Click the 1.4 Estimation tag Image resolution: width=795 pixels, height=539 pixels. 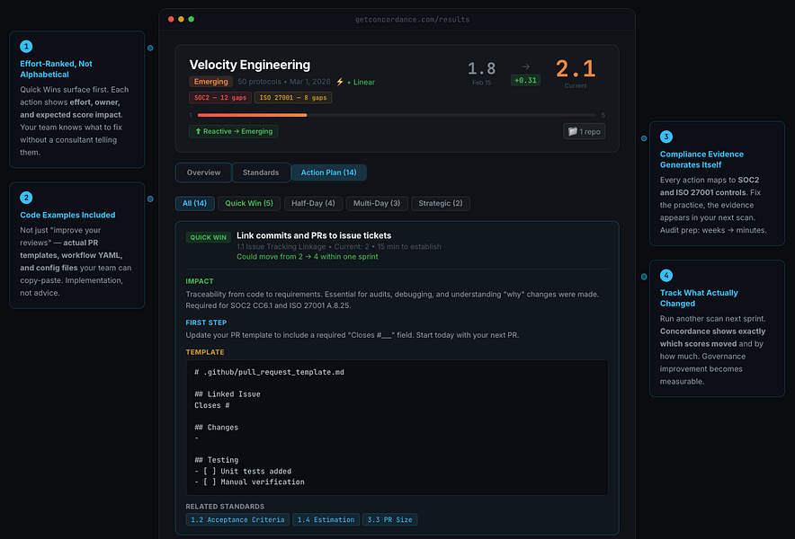pyautogui.click(x=326, y=520)
